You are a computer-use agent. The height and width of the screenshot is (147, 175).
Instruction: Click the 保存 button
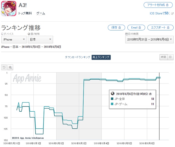pyautogui.click(x=116, y=27)
